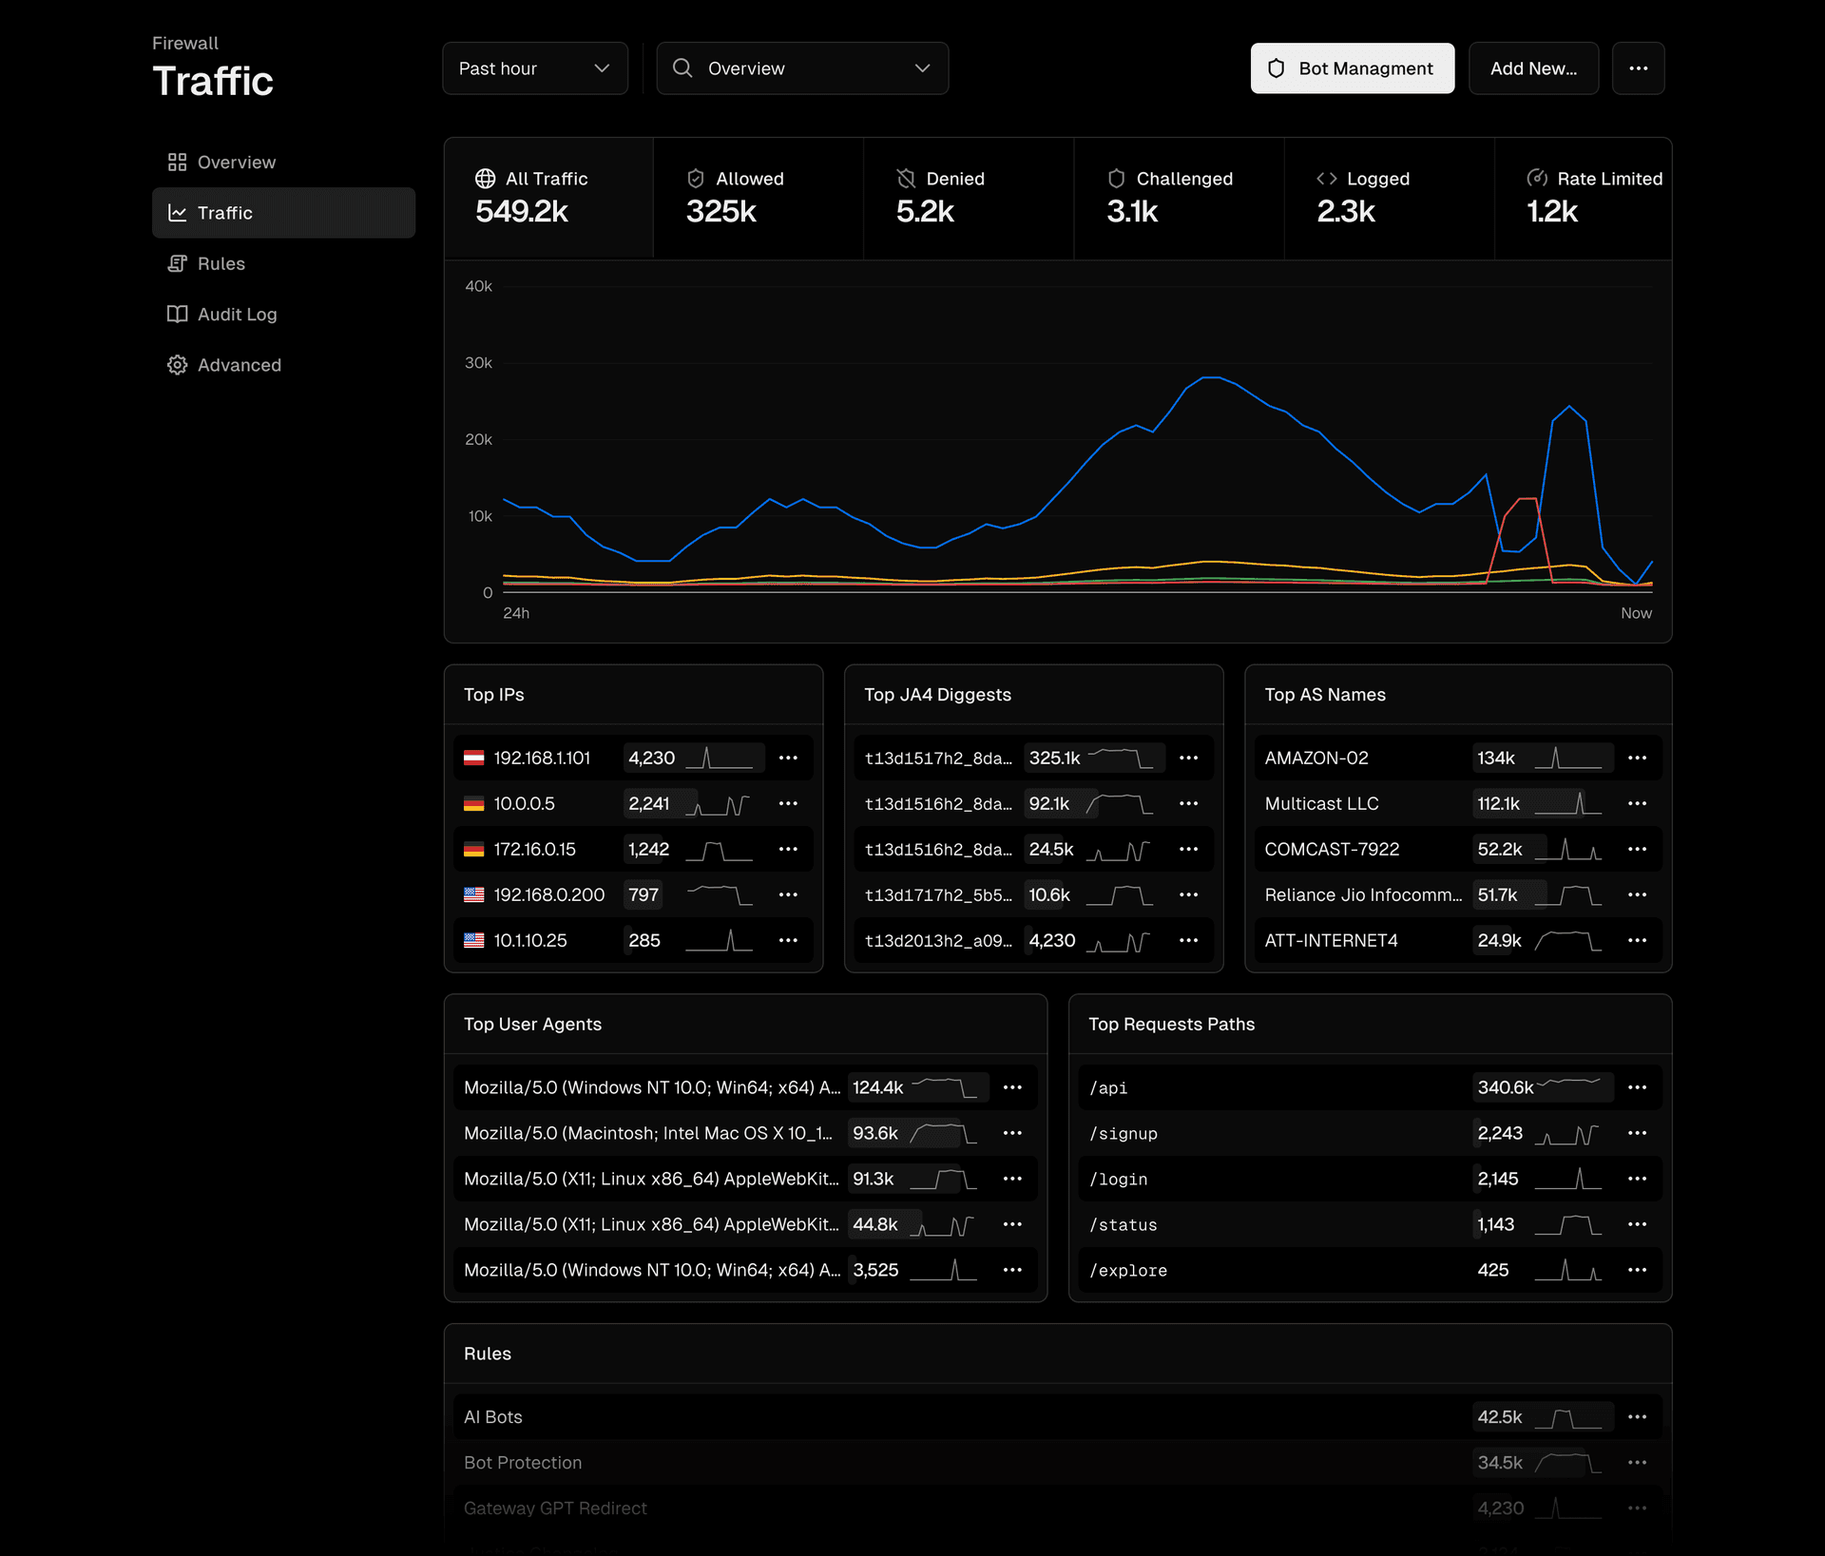Screen dimensions: 1825x1556
Task: Open options menu for /api path row
Action: click(1637, 1087)
